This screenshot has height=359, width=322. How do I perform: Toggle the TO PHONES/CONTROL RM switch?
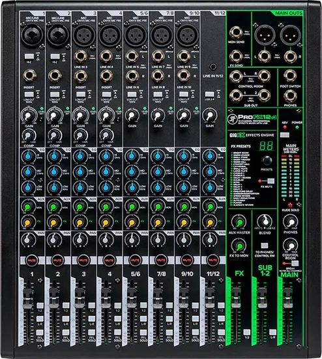[x=265, y=245]
